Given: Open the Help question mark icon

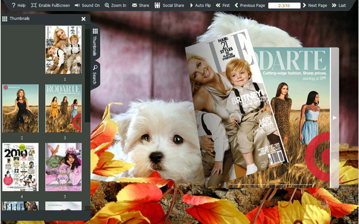Looking at the screenshot, I should click(x=13, y=5).
